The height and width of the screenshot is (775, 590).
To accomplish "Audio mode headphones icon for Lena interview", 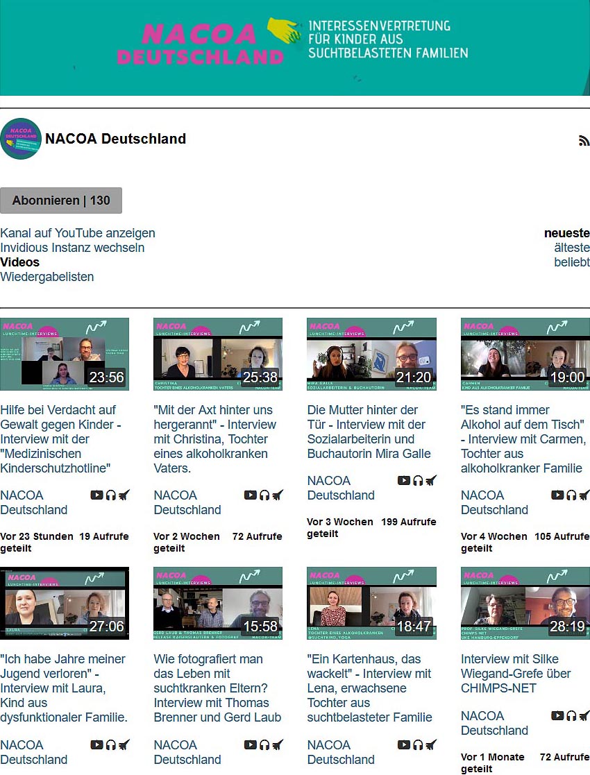I will click(419, 744).
